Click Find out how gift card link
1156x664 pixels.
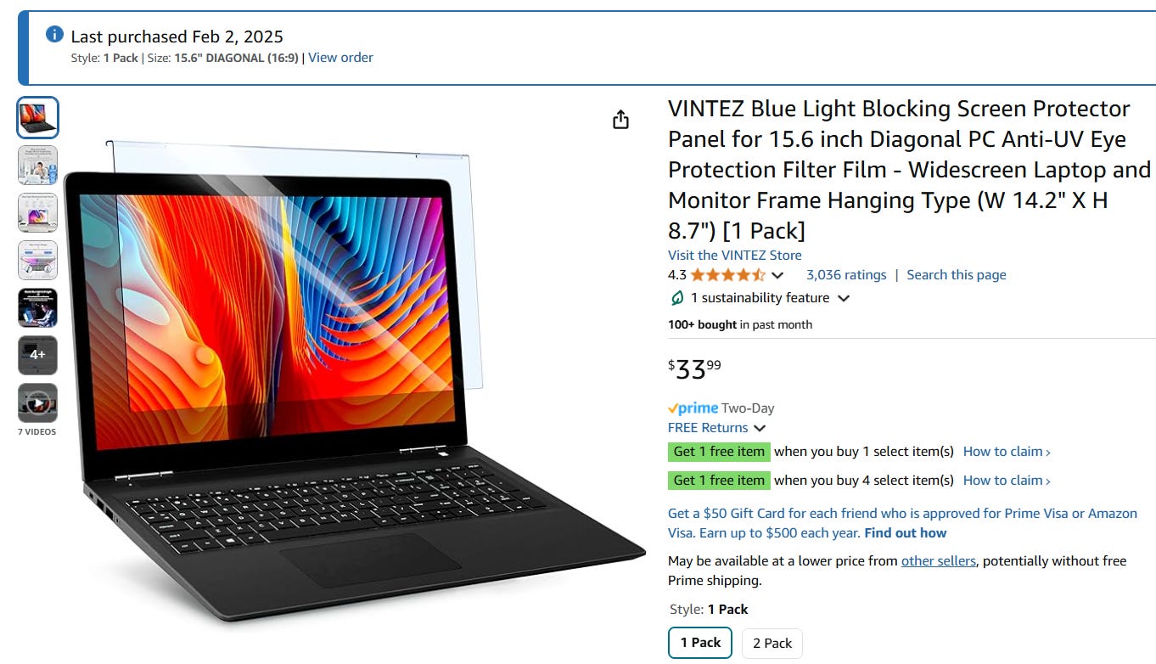(x=906, y=533)
